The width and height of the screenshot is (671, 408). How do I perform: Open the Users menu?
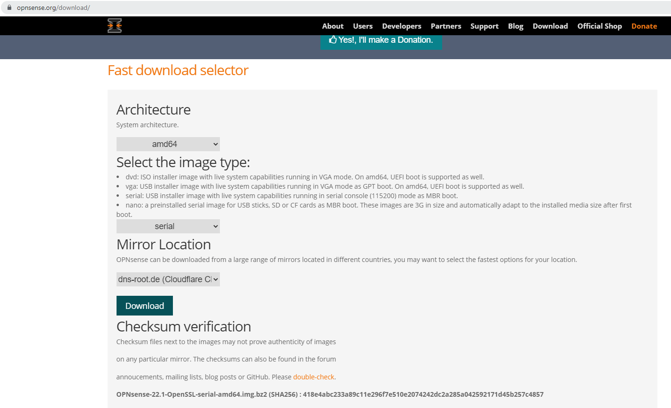click(363, 26)
